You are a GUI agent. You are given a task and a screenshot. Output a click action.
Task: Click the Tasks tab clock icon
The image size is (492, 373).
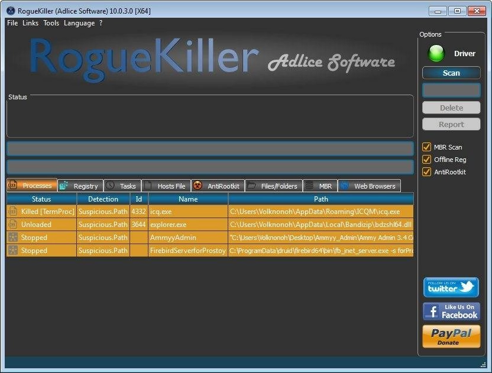point(110,186)
